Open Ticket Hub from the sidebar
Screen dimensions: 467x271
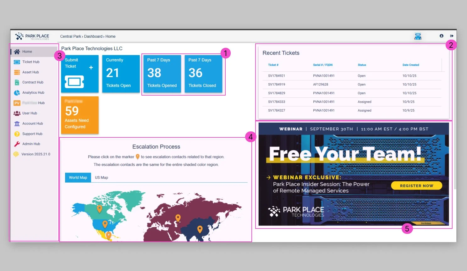point(31,62)
